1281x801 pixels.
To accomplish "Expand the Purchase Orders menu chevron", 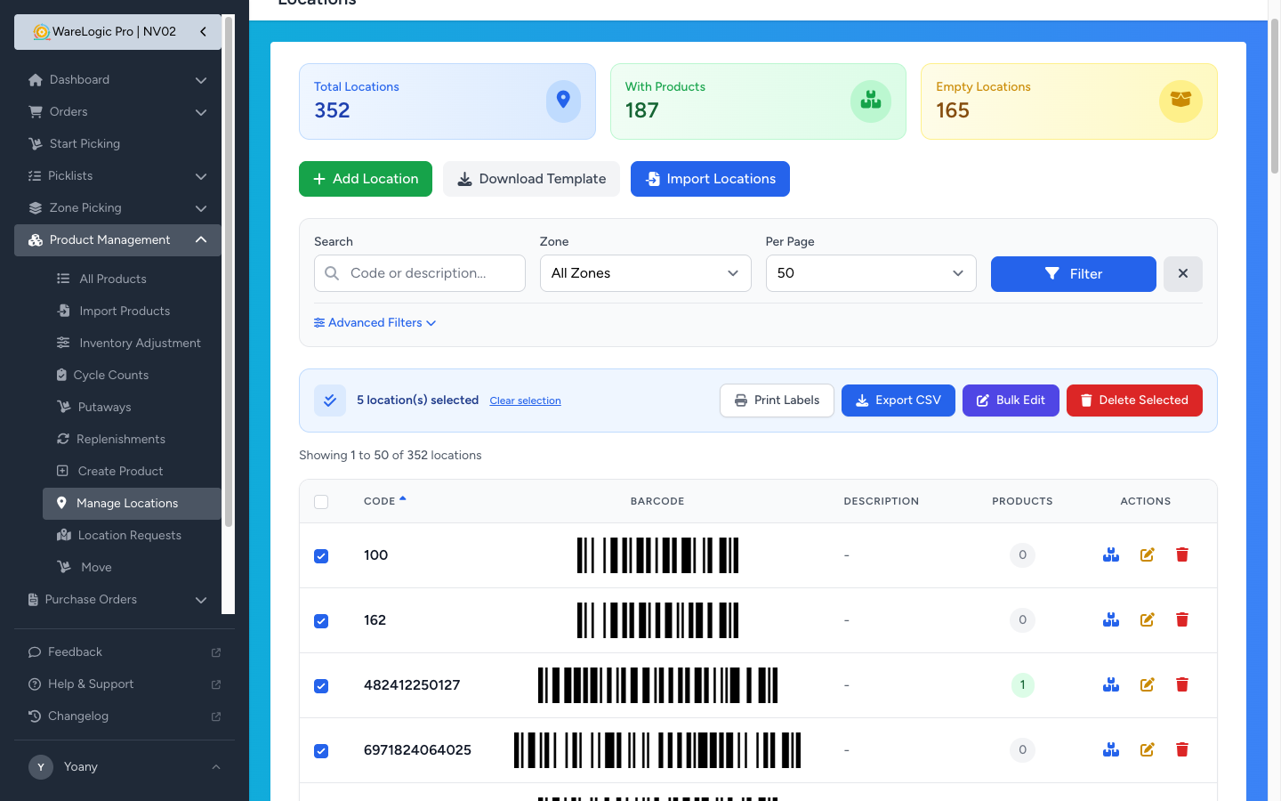I will (x=201, y=600).
